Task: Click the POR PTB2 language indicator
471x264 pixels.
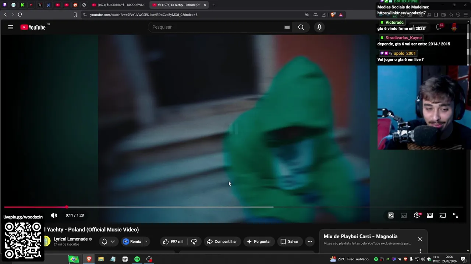Action: (436, 259)
